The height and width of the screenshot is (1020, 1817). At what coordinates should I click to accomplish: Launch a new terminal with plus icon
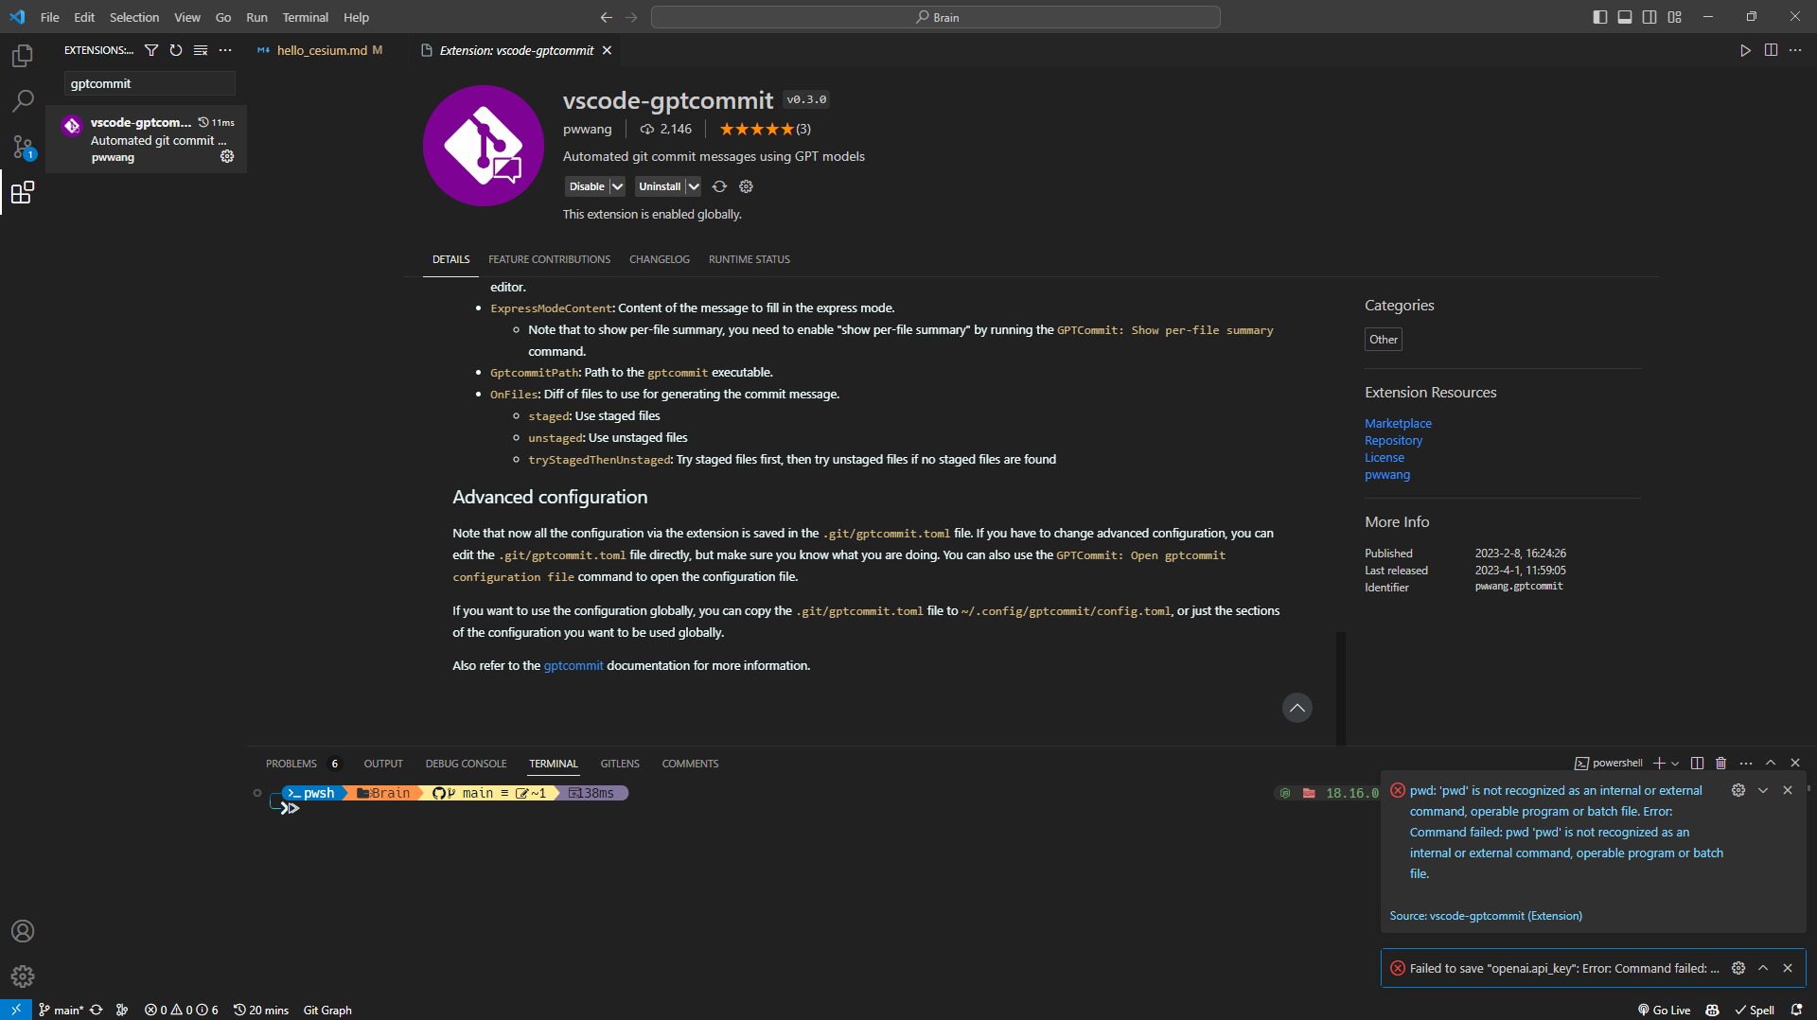[1659, 764]
